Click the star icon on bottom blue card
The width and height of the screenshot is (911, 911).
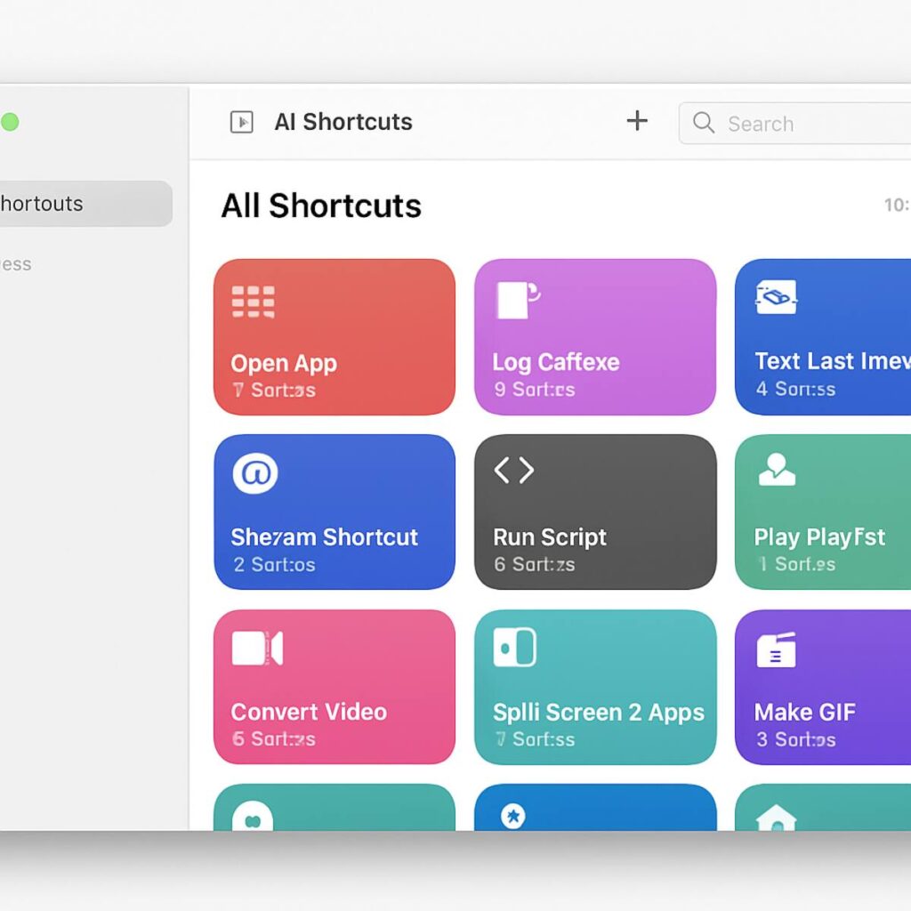[513, 817]
